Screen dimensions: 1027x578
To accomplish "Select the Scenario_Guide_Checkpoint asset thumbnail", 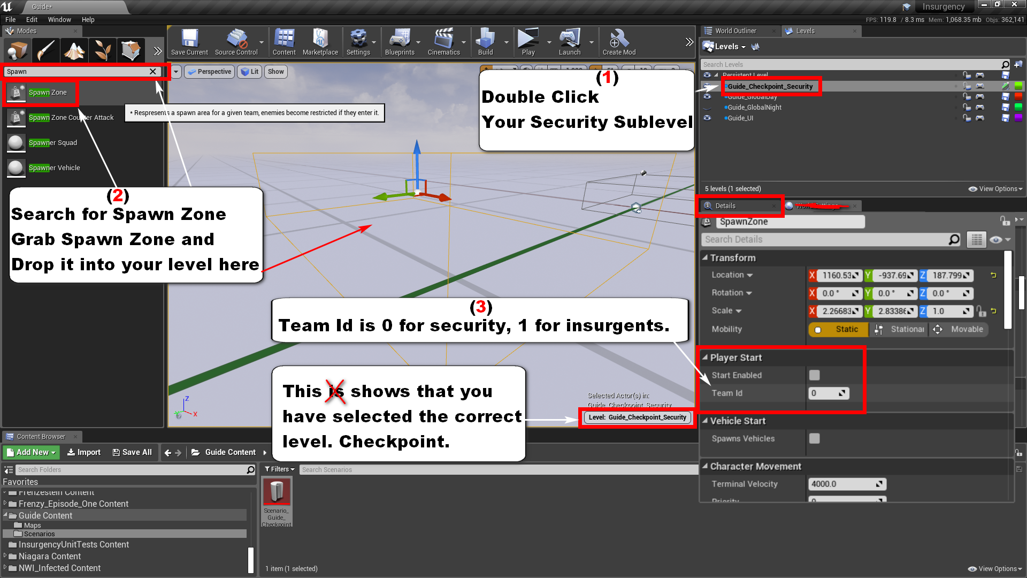I will (x=277, y=491).
